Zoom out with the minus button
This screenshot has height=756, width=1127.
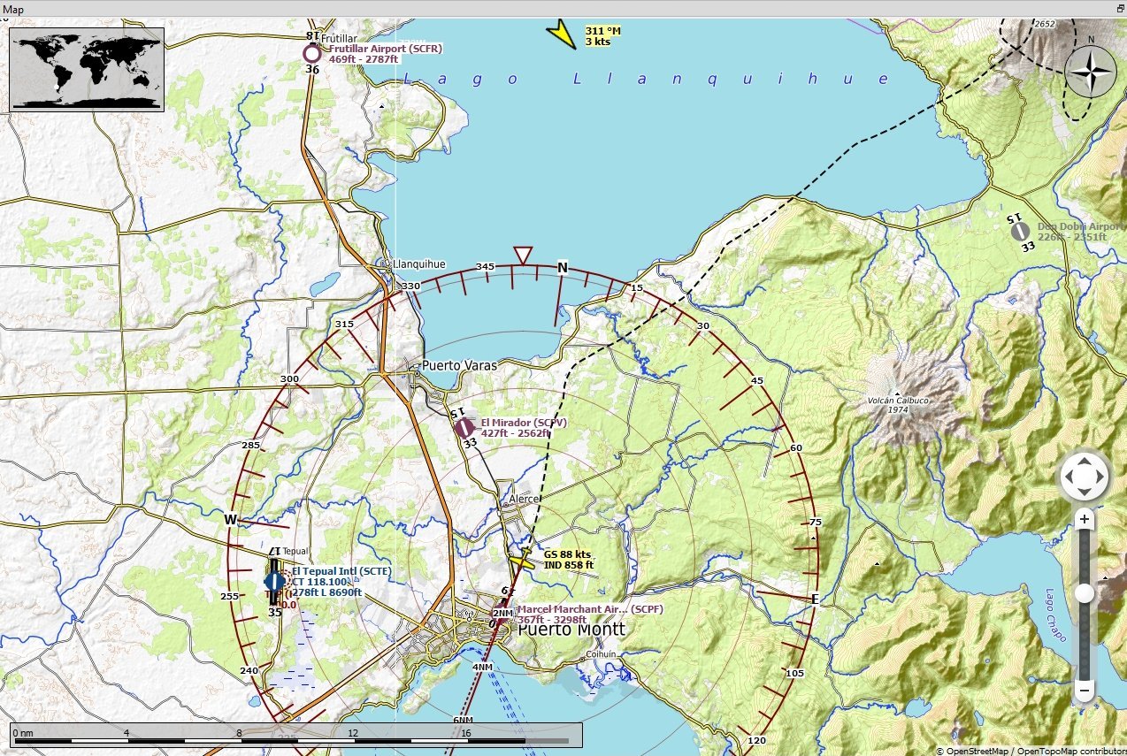pyautogui.click(x=1085, y=690)
